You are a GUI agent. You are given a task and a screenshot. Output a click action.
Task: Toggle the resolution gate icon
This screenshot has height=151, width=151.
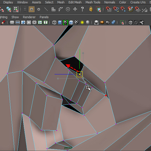[x=23, y=23]
